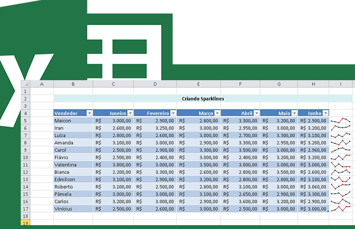Select column A header
This screenshot has width=355, height=229.
(x=42, y=84)
